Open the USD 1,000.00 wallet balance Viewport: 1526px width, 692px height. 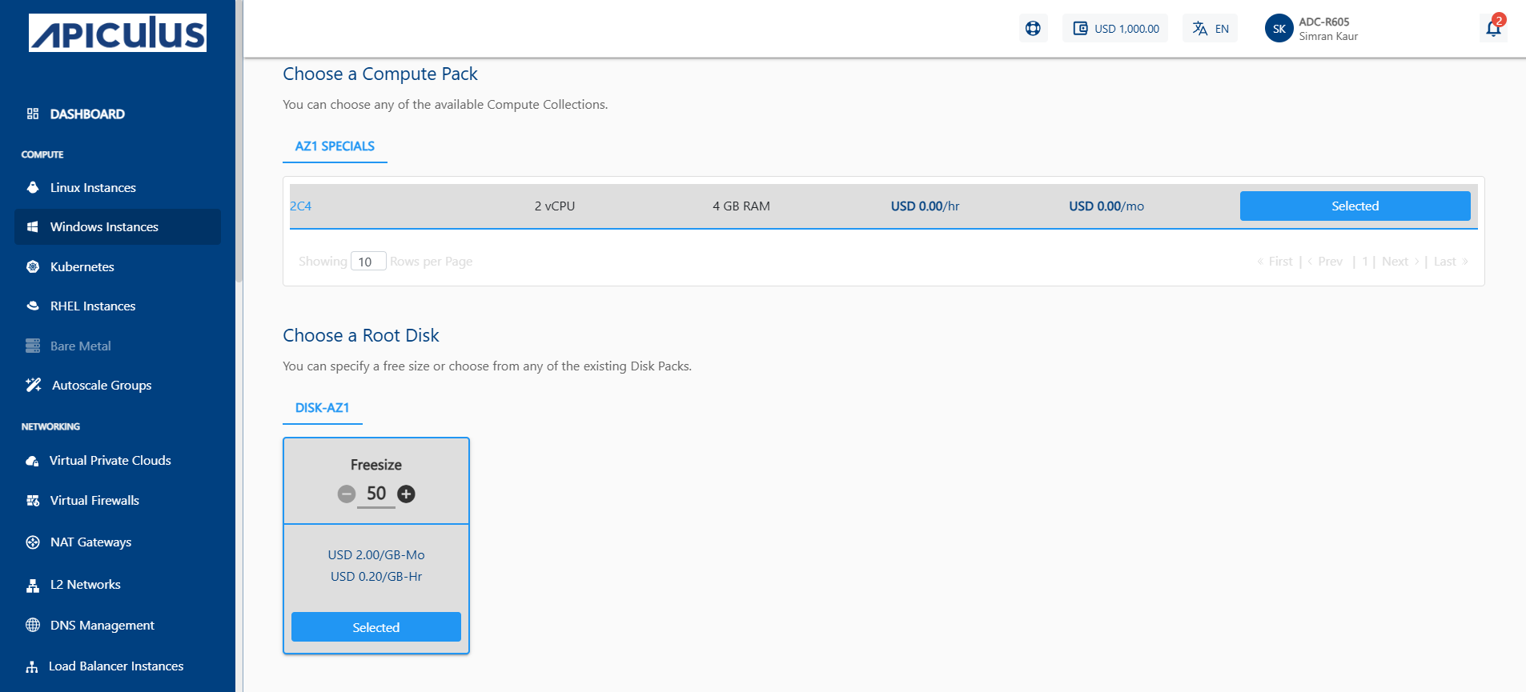click(x=1115, y=28)
